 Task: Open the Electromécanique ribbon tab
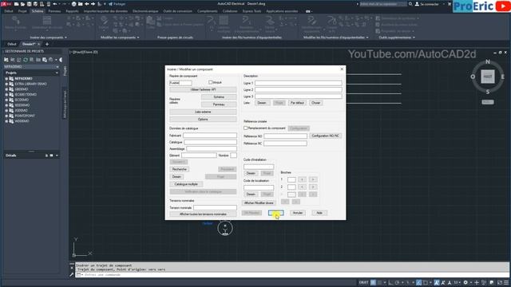pyautogui.click(x=145, y=11)
